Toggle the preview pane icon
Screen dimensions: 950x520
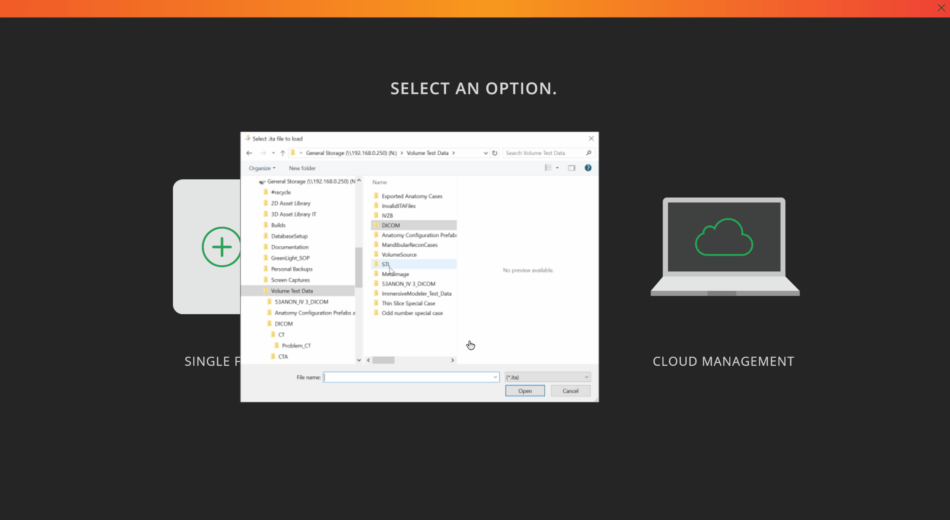pos(571,168)
